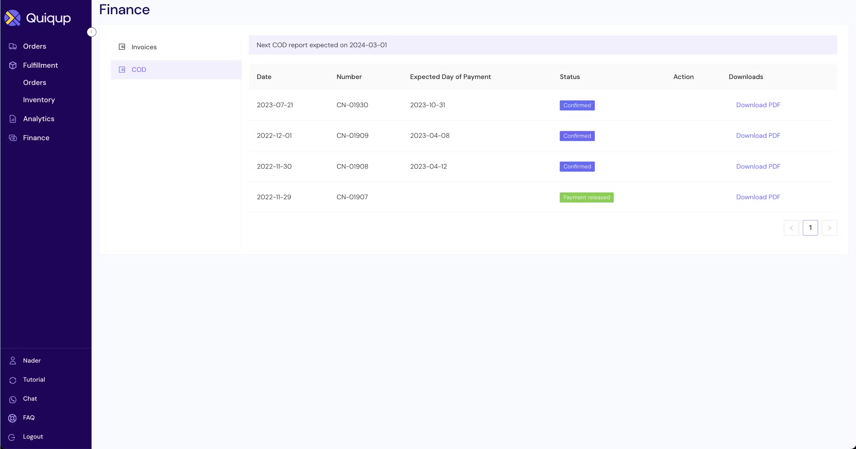Select the COD tab
This screenshot has width=856, height=449.
click(139, 70)
